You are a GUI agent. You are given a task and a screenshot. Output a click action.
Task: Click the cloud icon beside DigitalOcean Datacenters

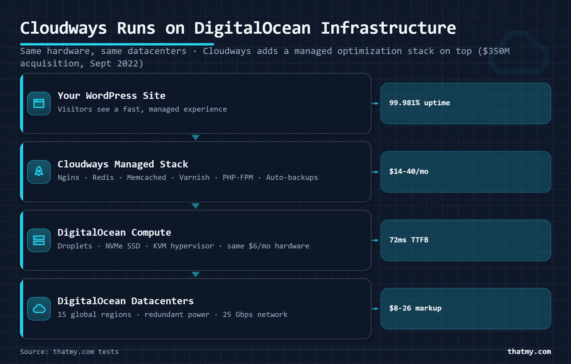click(x=39, y=308)
